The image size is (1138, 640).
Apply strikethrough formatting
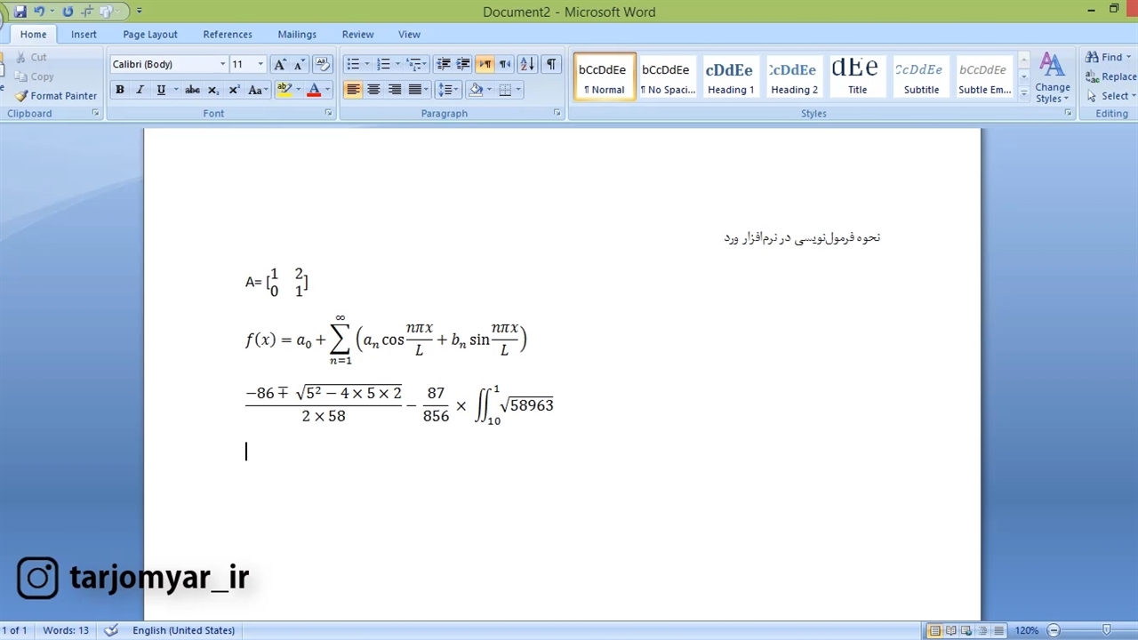pyautogui.click(x=191, y=90)
